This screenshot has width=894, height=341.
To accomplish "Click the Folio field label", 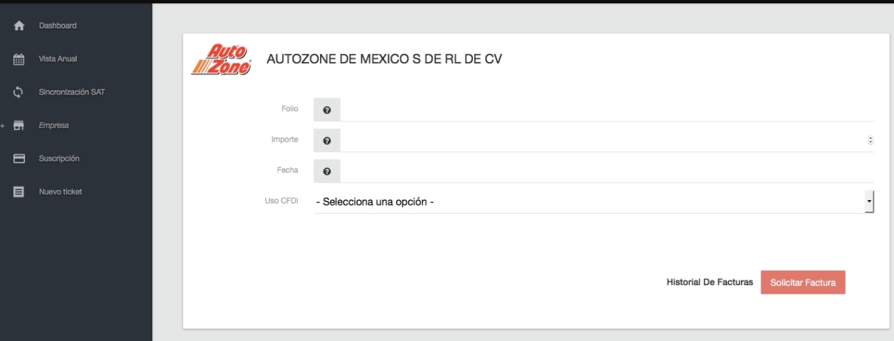I will pyautogui.click(x=290, y=108).
